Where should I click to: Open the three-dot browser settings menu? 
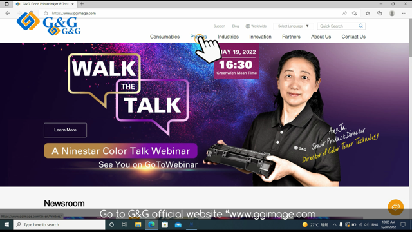(x=404, y=13)
